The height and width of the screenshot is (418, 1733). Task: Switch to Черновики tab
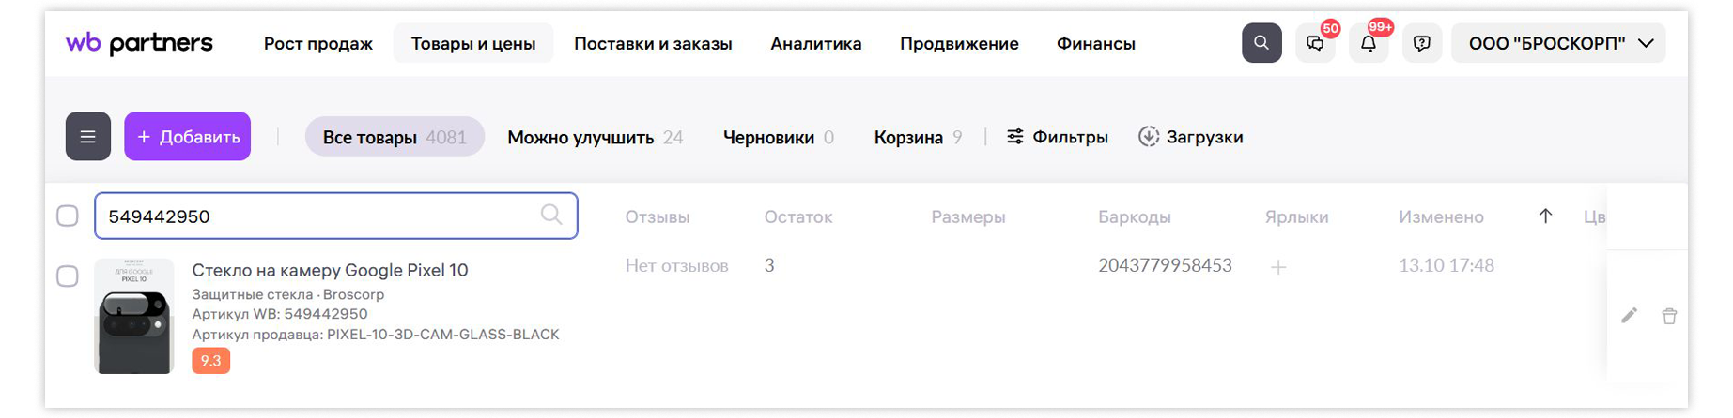pyautogui.click(x=778, y=138)
